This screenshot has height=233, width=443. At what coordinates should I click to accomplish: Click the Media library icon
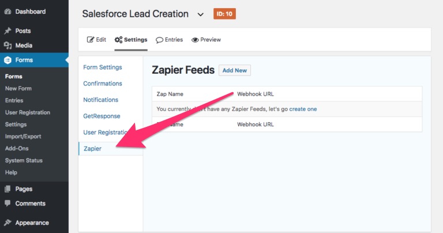tap(7, 46)
